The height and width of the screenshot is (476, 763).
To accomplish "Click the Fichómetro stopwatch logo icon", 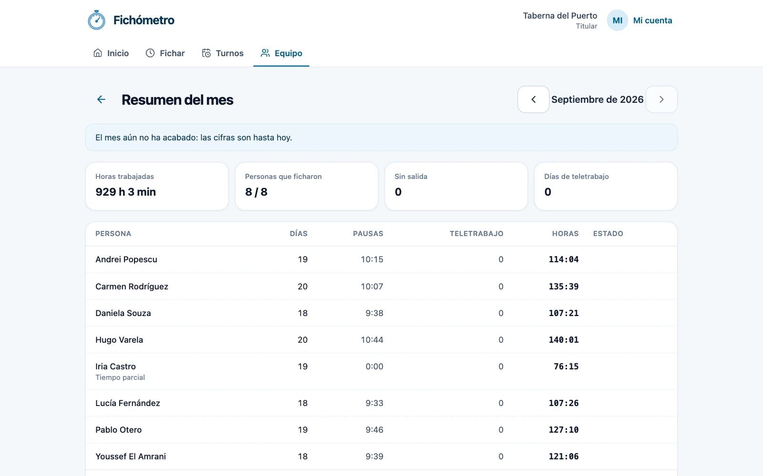I will (97, 20).
